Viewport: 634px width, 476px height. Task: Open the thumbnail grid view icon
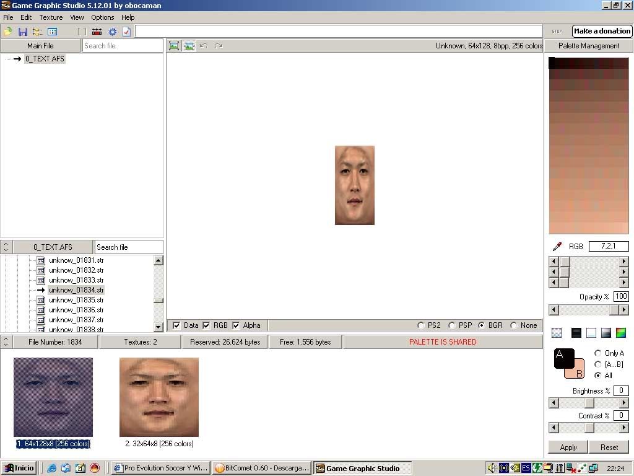pyautogui.click(x=53, y=31)
